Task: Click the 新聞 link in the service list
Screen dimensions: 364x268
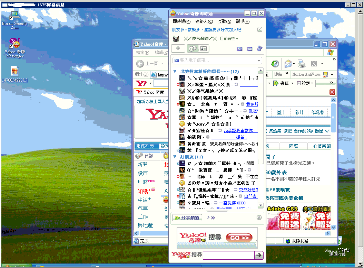Action: click(142, 165)
